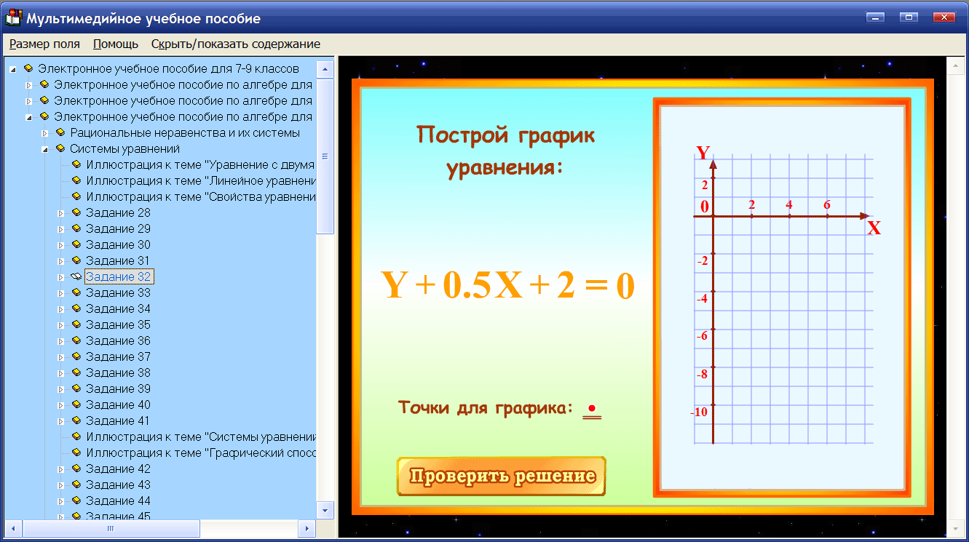The width and height of the screenshot is (969, 542).
Task: Expand the second "Электронное учебное пособие по алгебре" node
Action: (x=29, y=100)
